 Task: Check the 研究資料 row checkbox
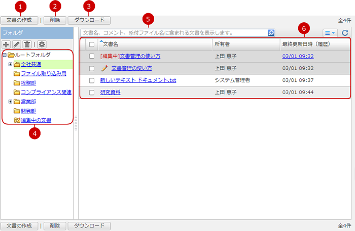coord(92,93)
